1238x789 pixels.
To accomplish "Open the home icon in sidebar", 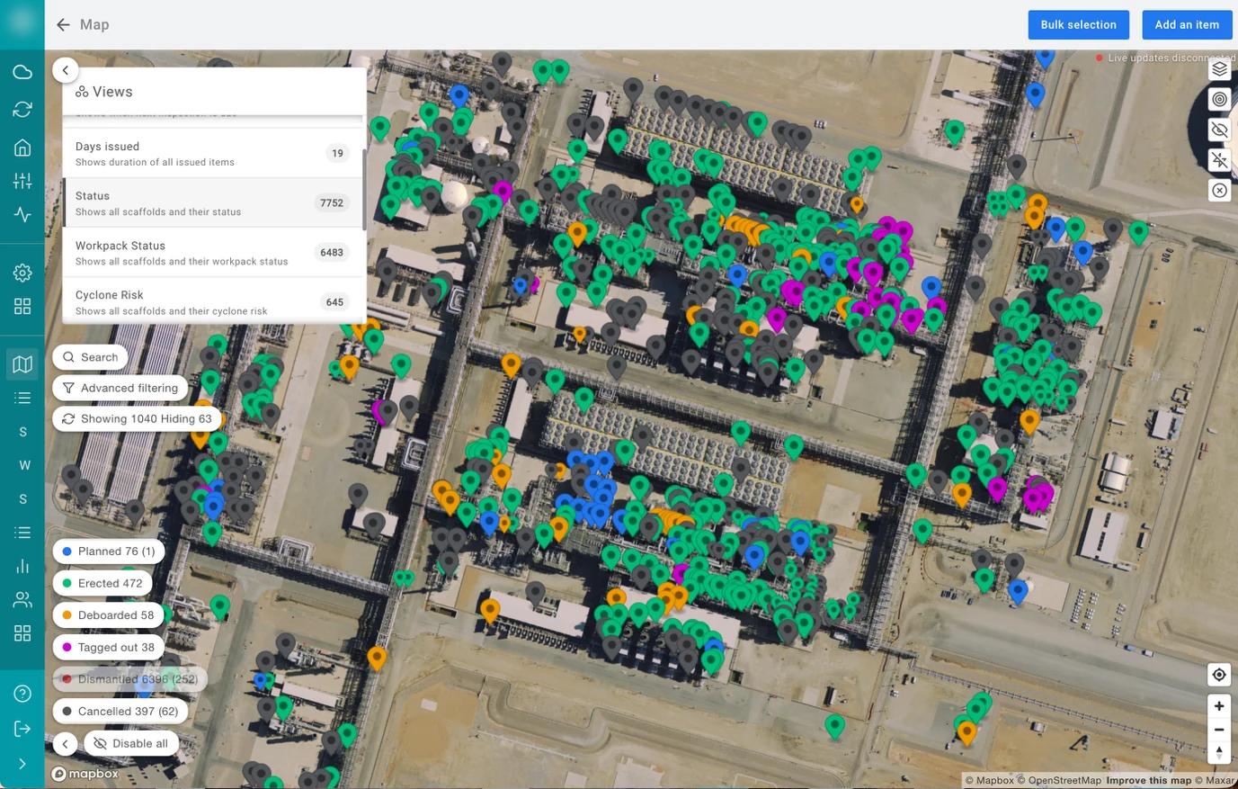I will (x=22, y=148).
